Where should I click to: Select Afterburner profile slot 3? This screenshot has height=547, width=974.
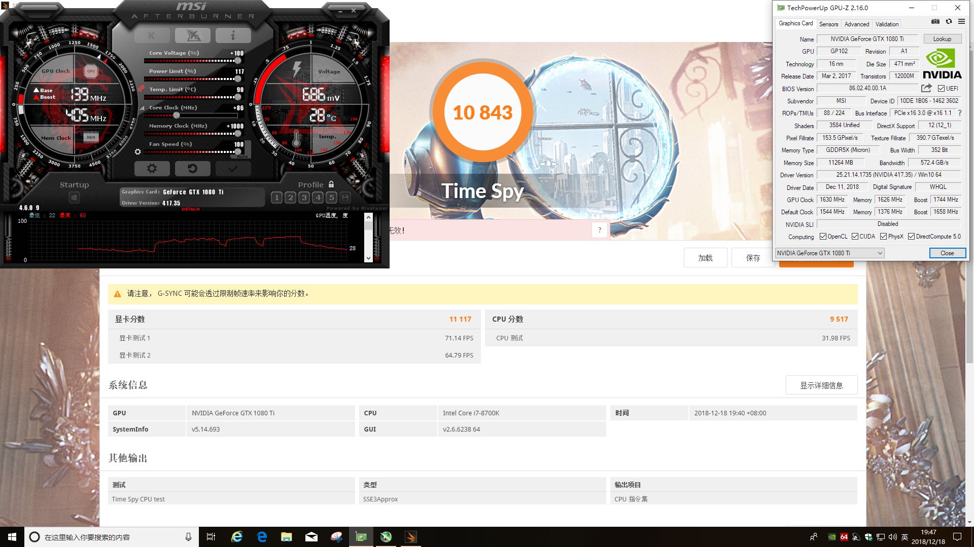tap(304, 198)
